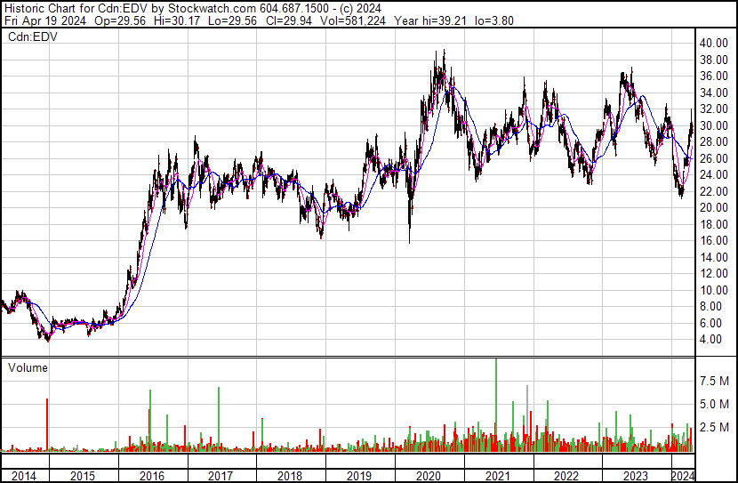738x483 pixels.
Task: Click the tallest green volume bar in 2021
Action: pos(495,405)
